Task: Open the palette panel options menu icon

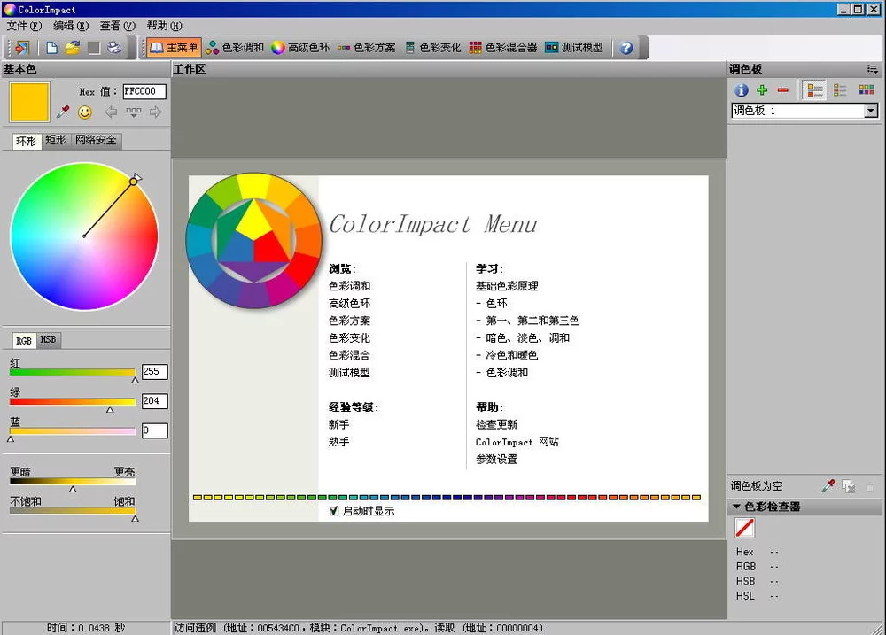Action: coord(873,69)
